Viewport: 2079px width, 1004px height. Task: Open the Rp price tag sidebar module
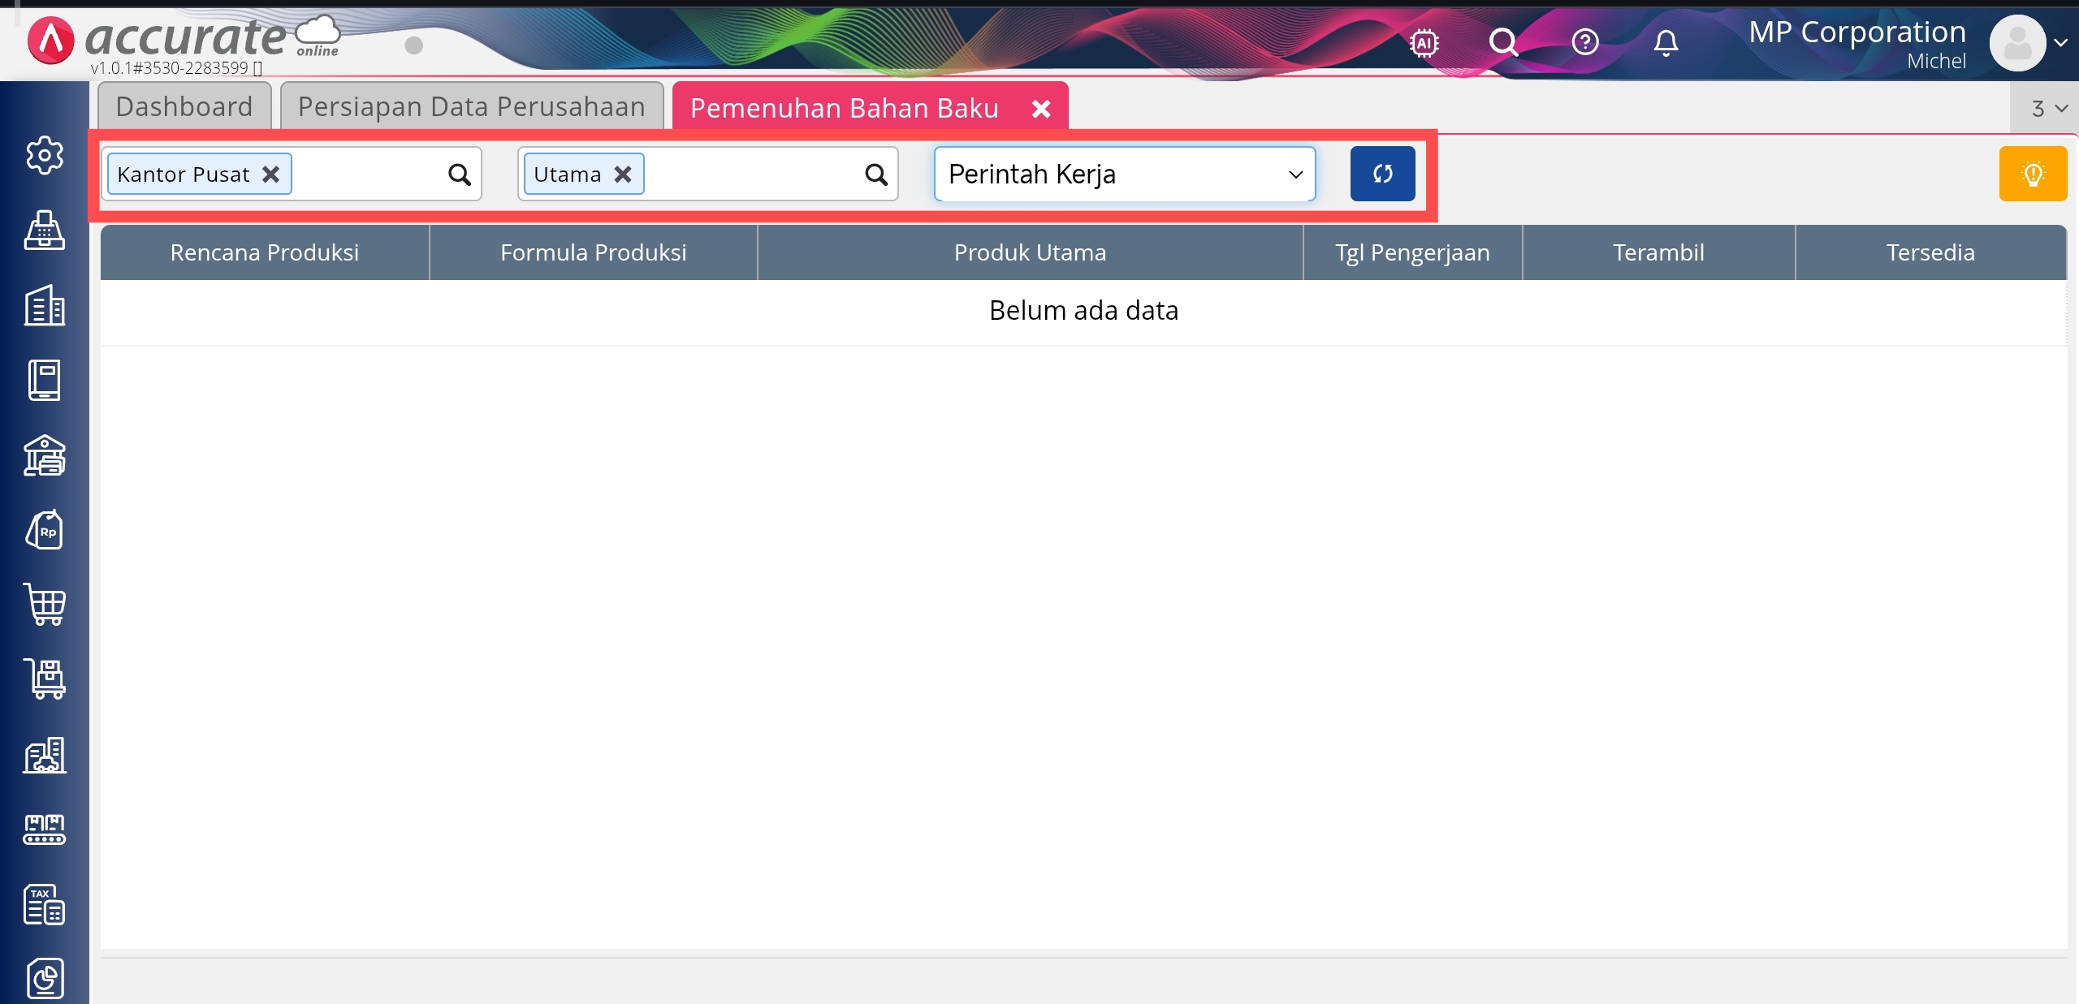tap(44, 530)
